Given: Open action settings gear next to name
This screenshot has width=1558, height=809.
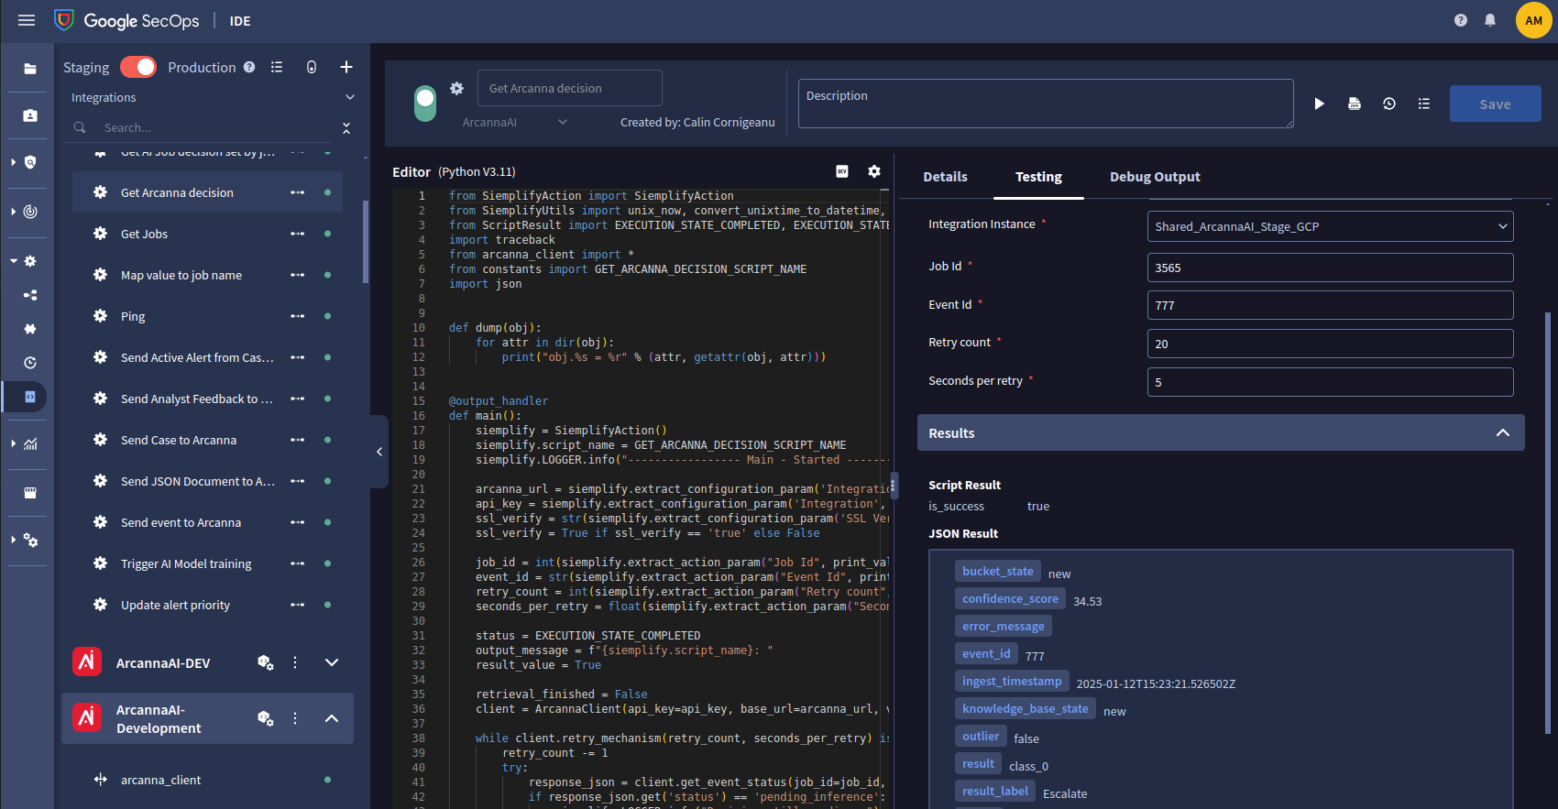Looking at the screenshot, I should tap(456, 88).
